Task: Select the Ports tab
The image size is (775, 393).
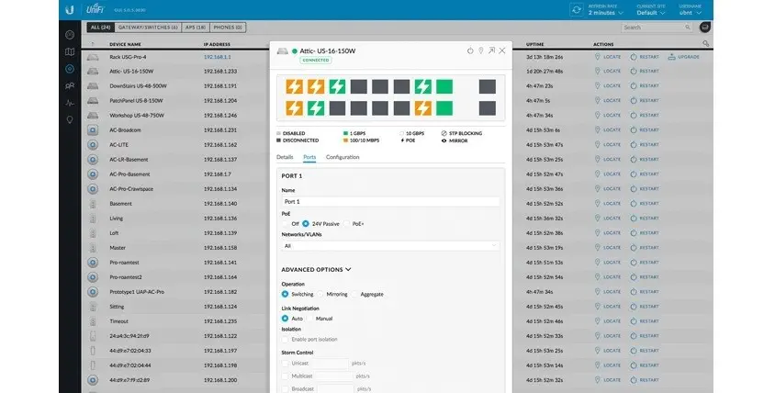Action: pyautogui.click(x=309, y=157)
